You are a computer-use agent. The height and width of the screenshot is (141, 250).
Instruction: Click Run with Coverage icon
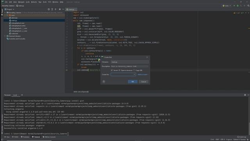click(241, 6)
